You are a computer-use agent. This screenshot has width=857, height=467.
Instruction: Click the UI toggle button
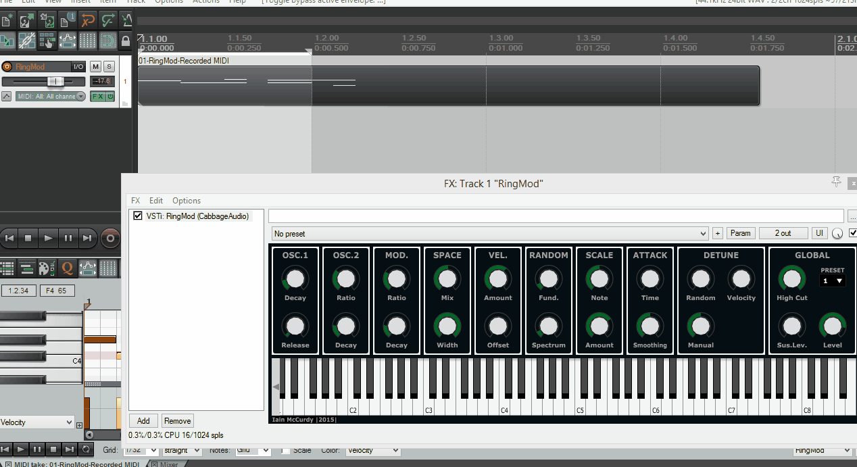[819, 233]
